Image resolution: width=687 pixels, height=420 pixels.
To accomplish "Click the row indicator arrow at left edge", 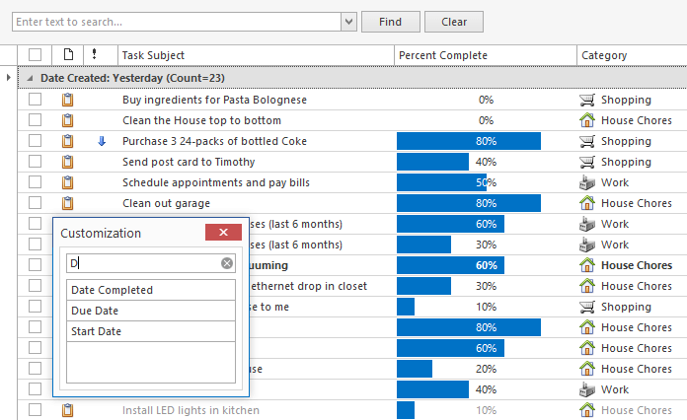I will 9,78.
